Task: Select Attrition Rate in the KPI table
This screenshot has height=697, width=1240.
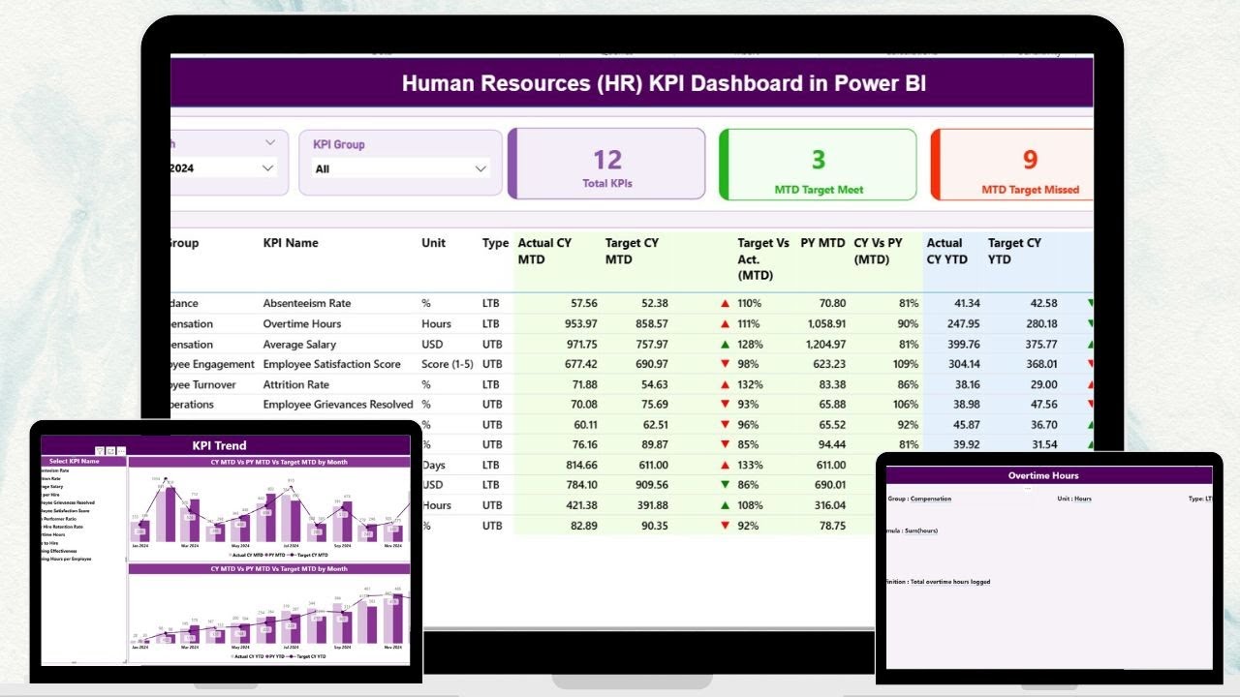Action: (x=296, y=384)
